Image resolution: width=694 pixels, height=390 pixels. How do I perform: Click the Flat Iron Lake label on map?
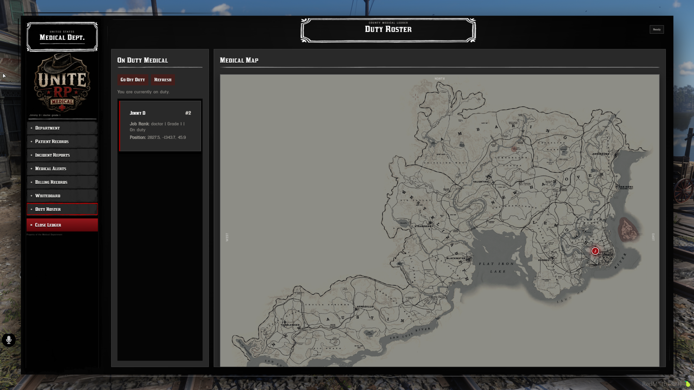tap(497, 267)
